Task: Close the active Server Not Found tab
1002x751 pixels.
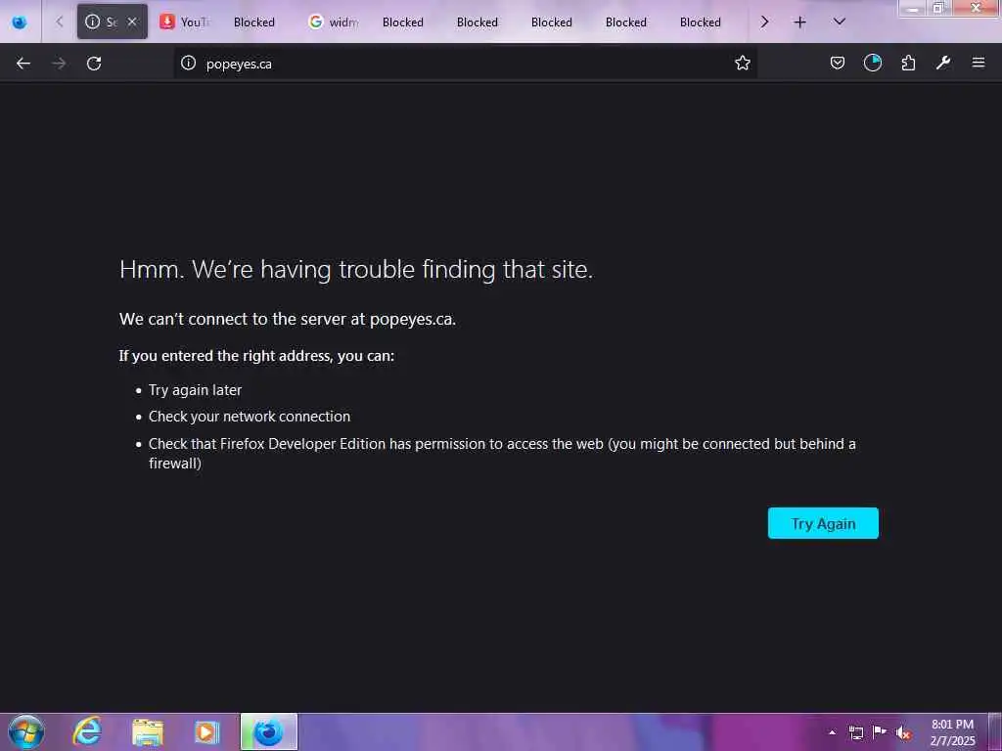Action: click(x=132, y=22)
